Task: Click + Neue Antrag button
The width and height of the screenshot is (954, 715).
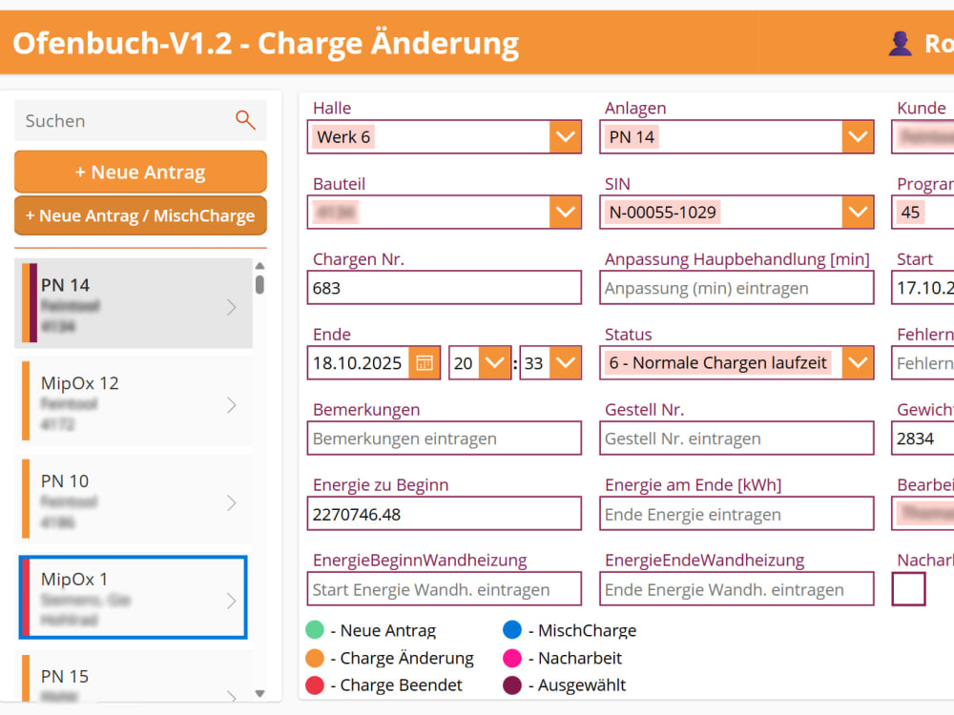Action: [140, 172]
